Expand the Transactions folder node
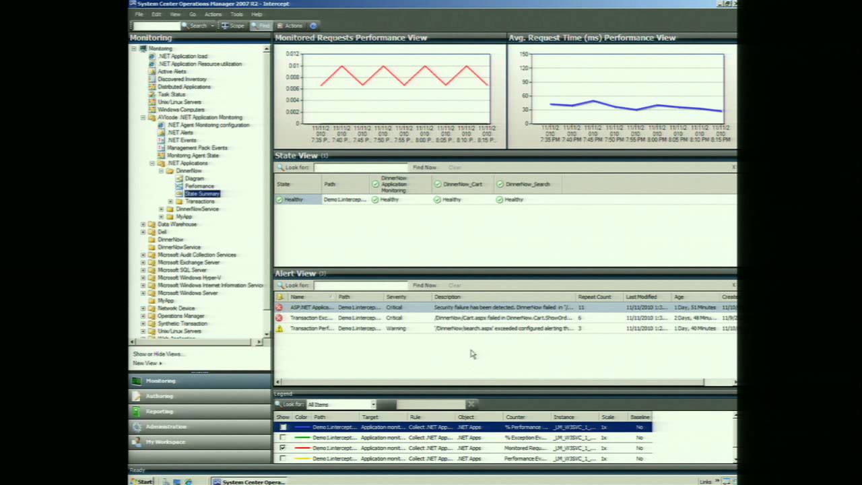The height and width of the screenshot is (485, 862). [170, 201]
